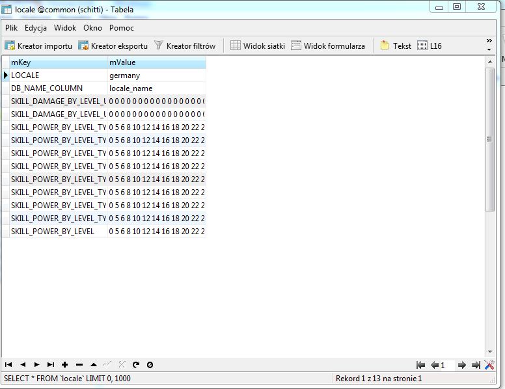This screenshot has width=505, height=389.
Task: Delete record minus icon
Action: [x=79, y=364]
